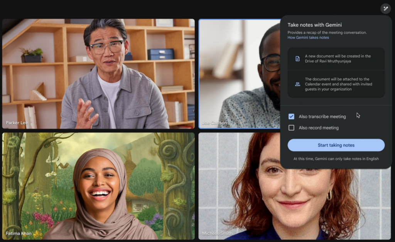Viewport: 395px width, 242px height.
Task: Select Parker Lee's video tile
Action: (x=98, y=73)
